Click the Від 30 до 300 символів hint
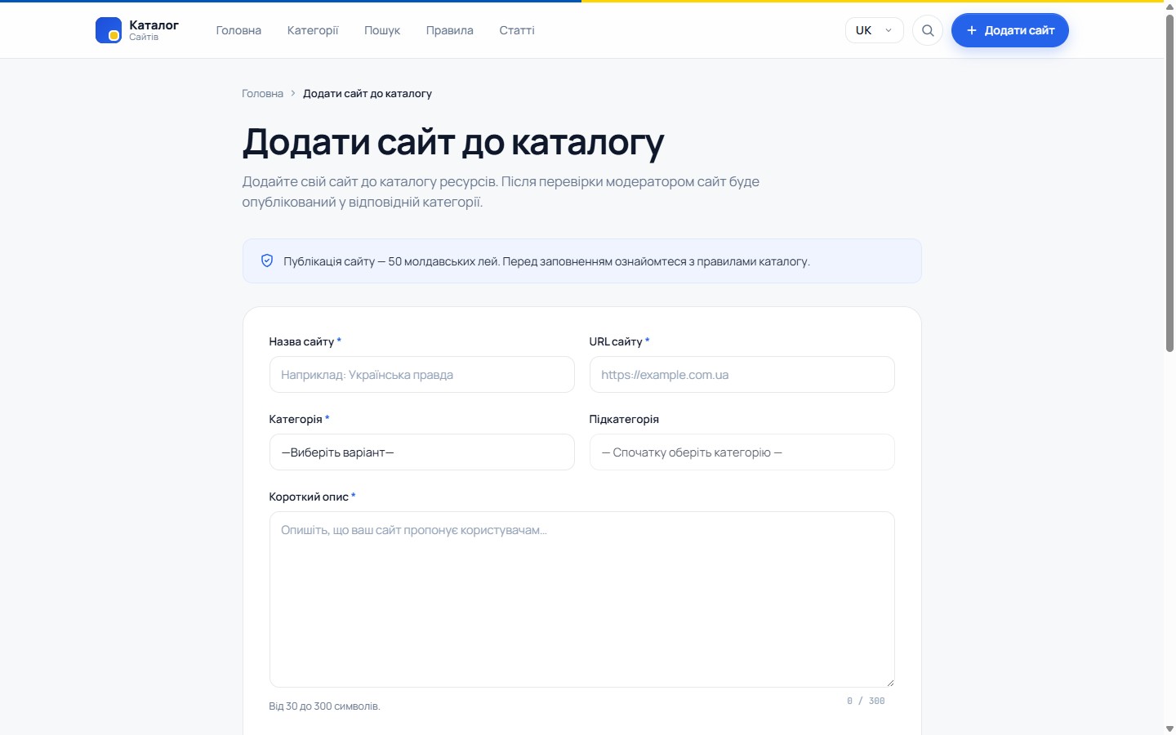Image resolution: width=1176 pixels, height=735 pixels. [324, 706]
